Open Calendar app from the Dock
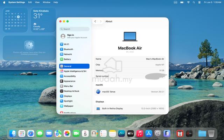 click(85, 134)
